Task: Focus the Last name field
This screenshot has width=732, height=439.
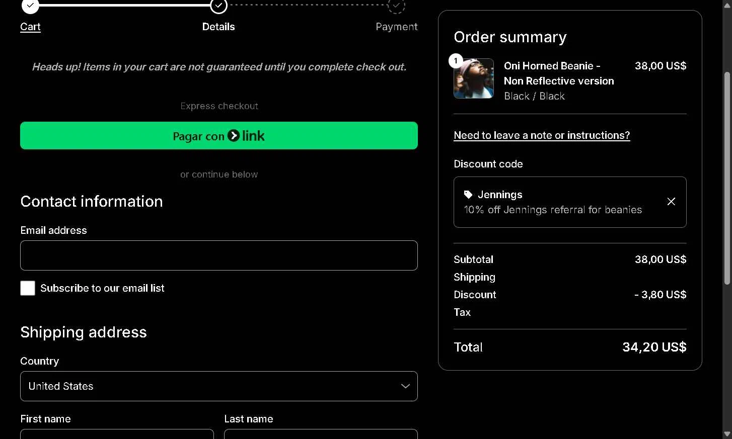Action: click(x=321, y=434)
